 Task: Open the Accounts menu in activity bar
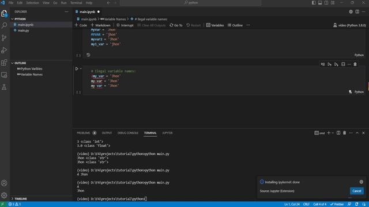pos(4,183)
